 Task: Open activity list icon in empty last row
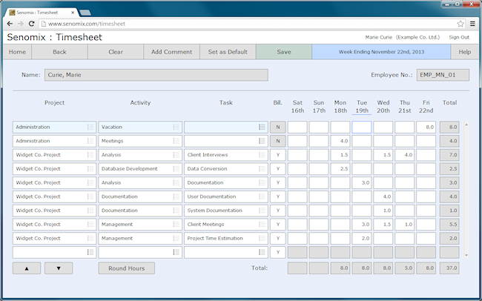(x=176, y=252)
